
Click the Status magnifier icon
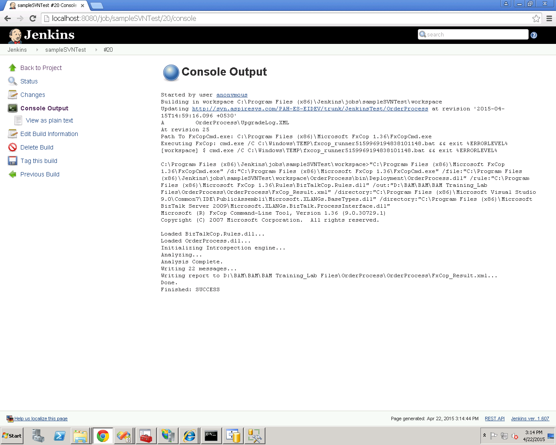click(13, 81)
